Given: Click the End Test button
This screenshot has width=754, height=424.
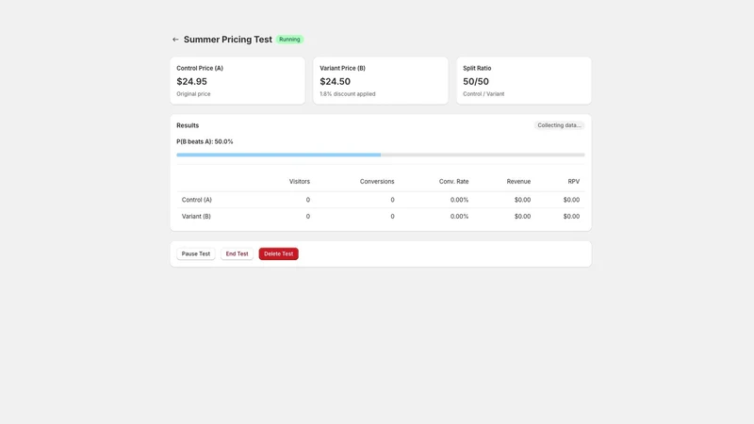Looking at the screenshot, I should (x=238, y=253).
